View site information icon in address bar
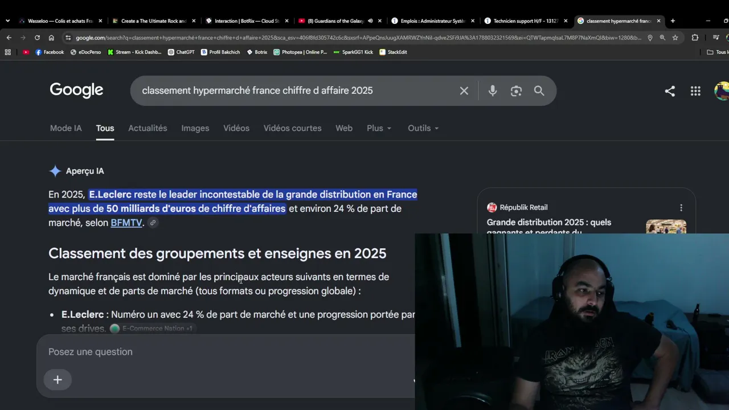Image resolution: width=729 pixels, height=410 pixels. click(x=68, y=38)
